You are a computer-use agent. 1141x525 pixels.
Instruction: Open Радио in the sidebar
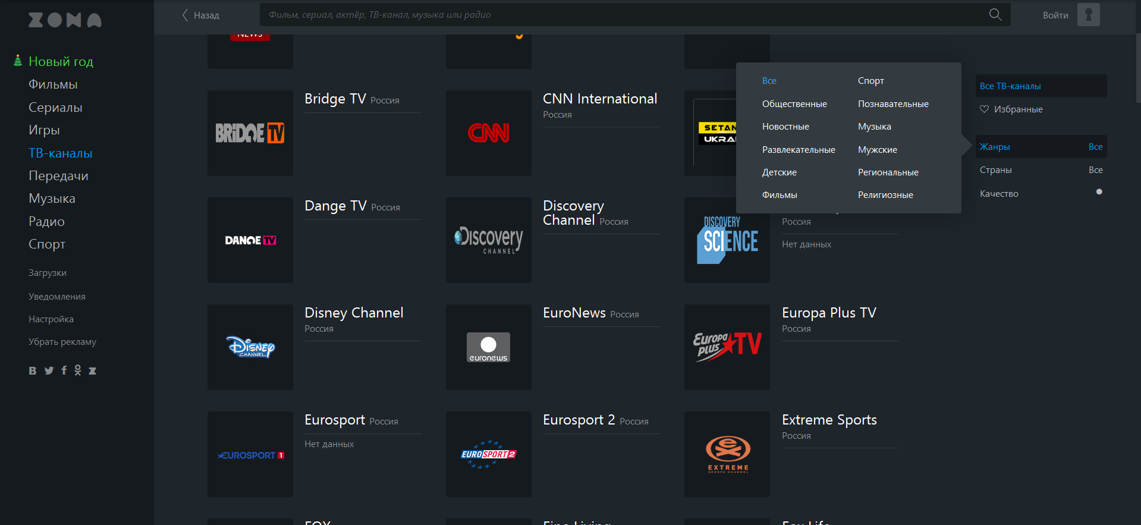(x=46, y=222)
